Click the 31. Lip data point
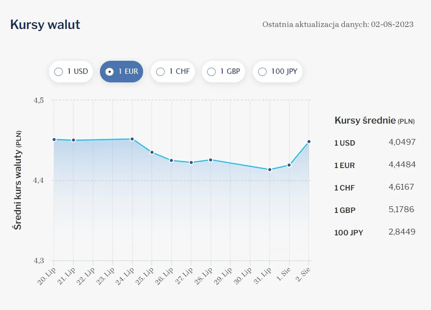Viewport: 431px width, 310px height. click(x=270, y=169)
